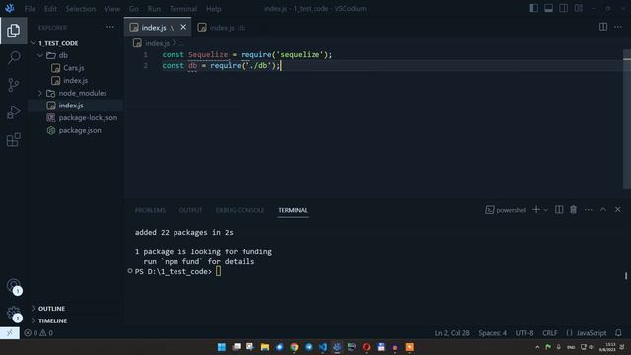Image resolution: width=631 pixels, height=355 pixels.
Task: Open Windows Start menu on taskbar
Action: (x=222, y=347)
